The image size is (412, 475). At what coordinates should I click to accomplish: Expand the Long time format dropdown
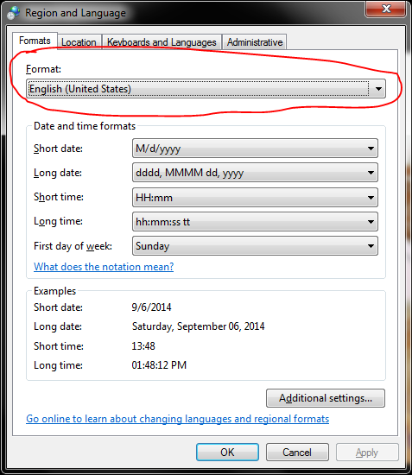[x=255, y=222]
